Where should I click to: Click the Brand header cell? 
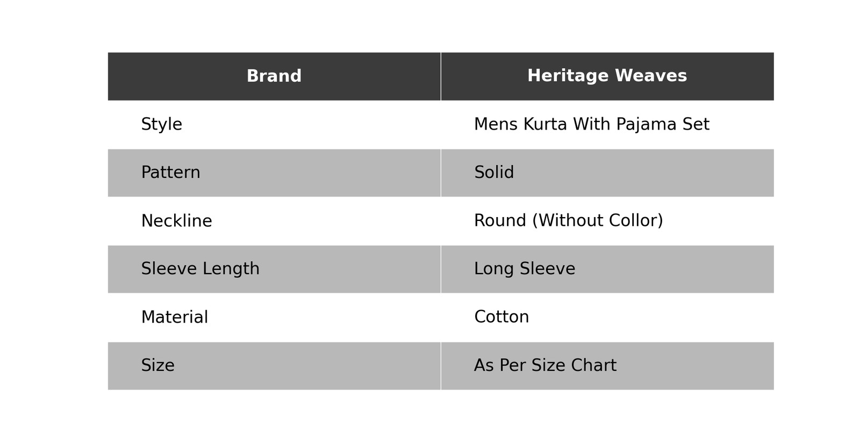click(x=274, y=76)
